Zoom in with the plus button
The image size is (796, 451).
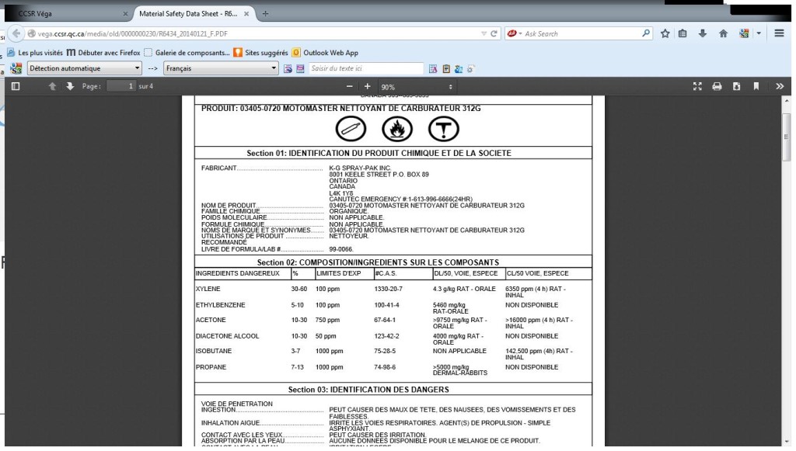tap(367, 87)
